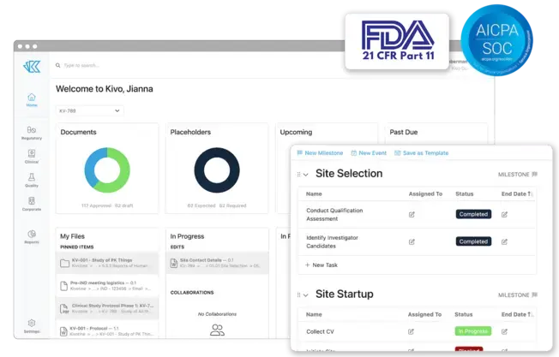Click the search input field
The height and width of the screenshot is (357, 559).
[171, 65]
